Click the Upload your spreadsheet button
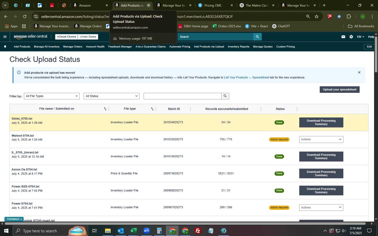 [x=339, y=89]
